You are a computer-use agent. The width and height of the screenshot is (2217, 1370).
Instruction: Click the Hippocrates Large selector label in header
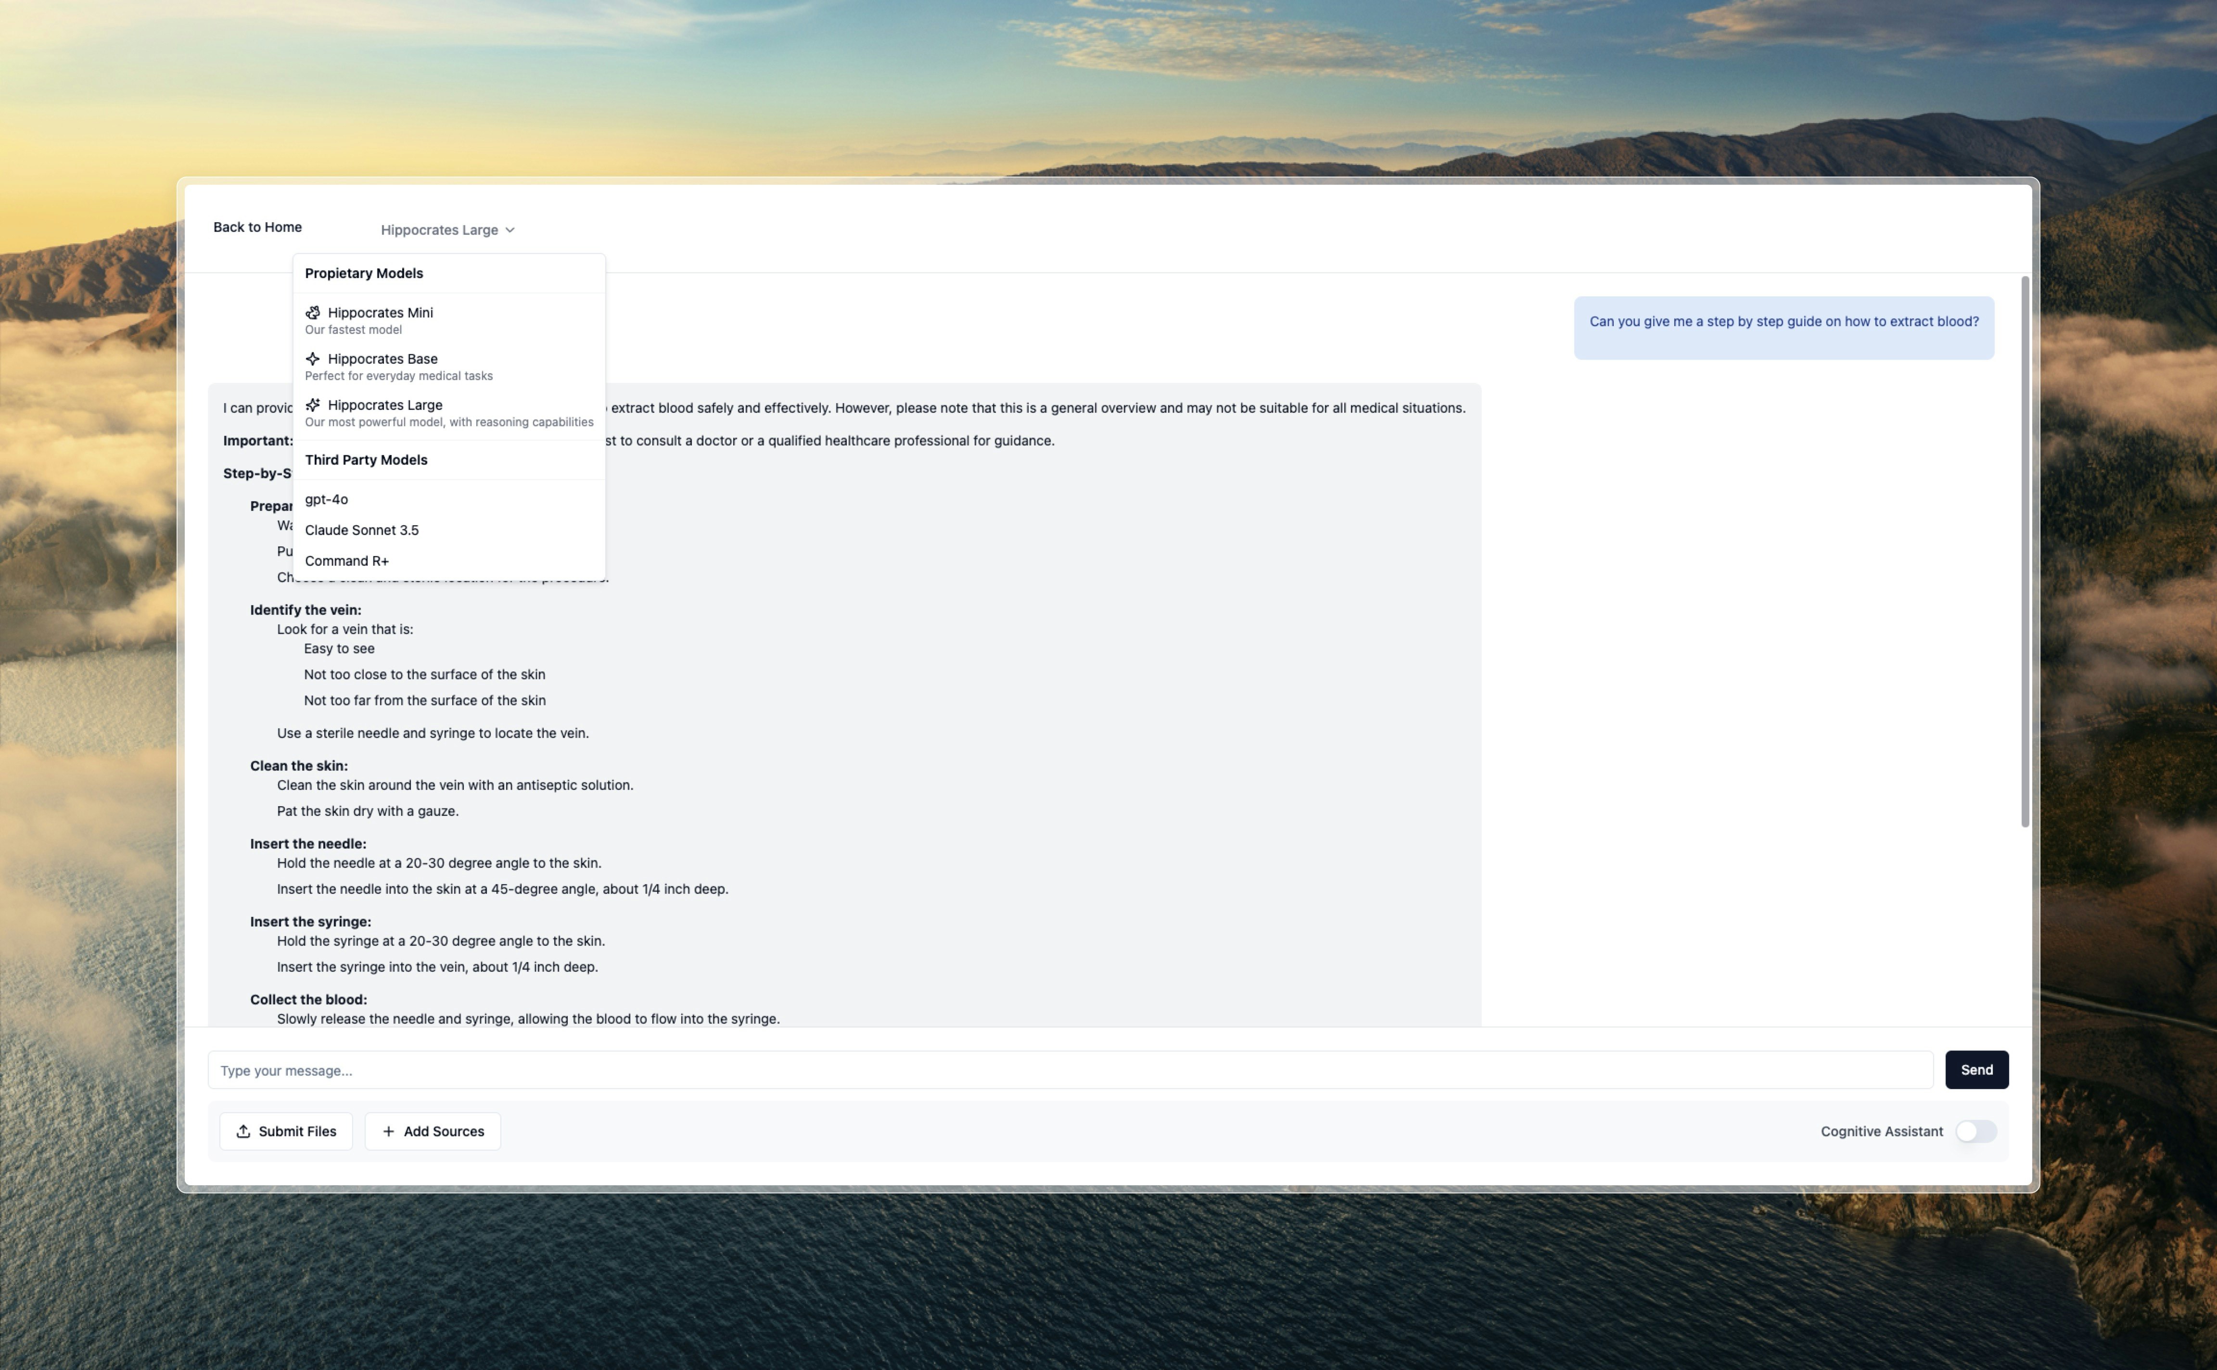click(x=438, y=230)
